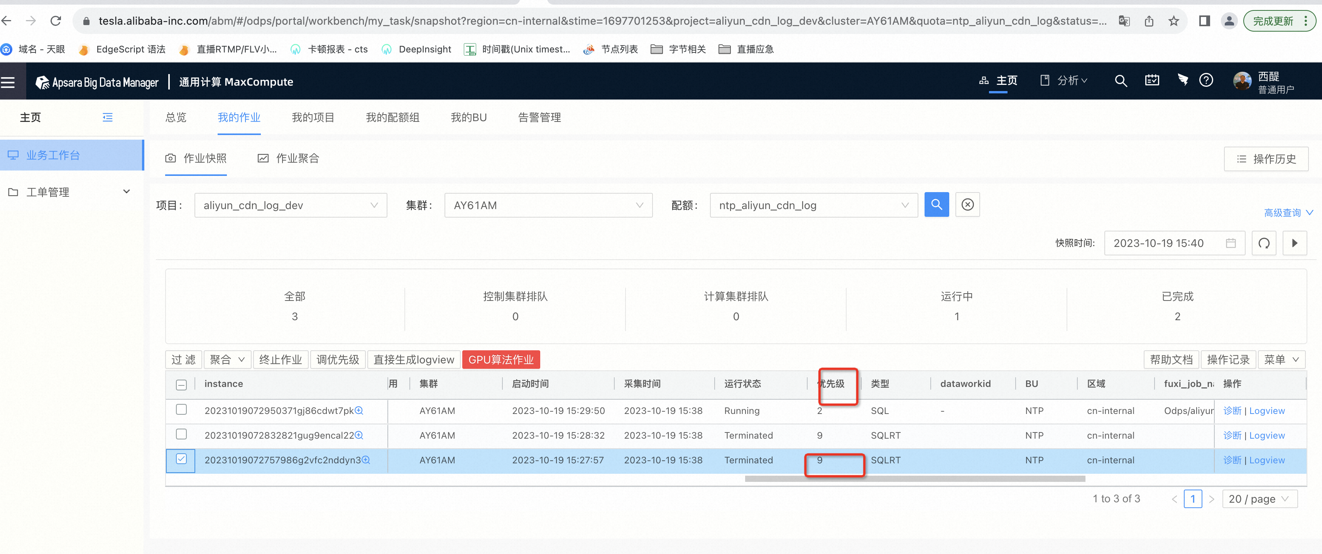
Task: Go to next page arrow in pagination
Action: coord(1212,499)
